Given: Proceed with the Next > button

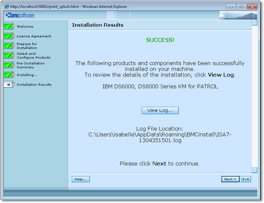Looking at the screenshot, I should coord(230,179).
